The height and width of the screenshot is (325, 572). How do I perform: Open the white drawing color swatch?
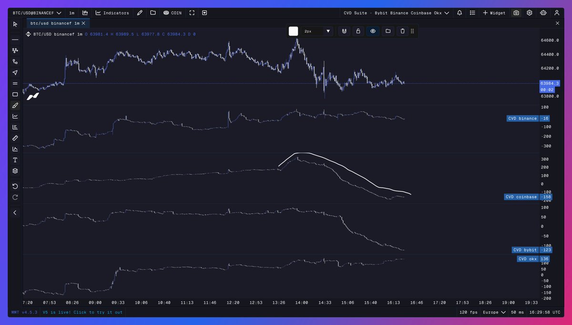click(293, 31)
